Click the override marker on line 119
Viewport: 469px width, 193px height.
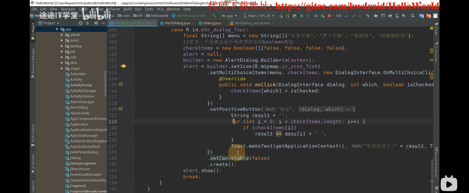121,109
